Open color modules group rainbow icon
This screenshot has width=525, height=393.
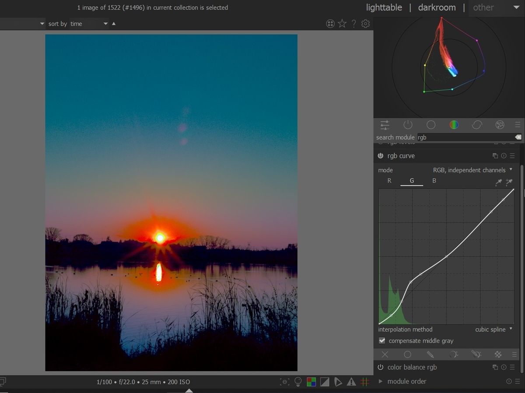[454, 125]
